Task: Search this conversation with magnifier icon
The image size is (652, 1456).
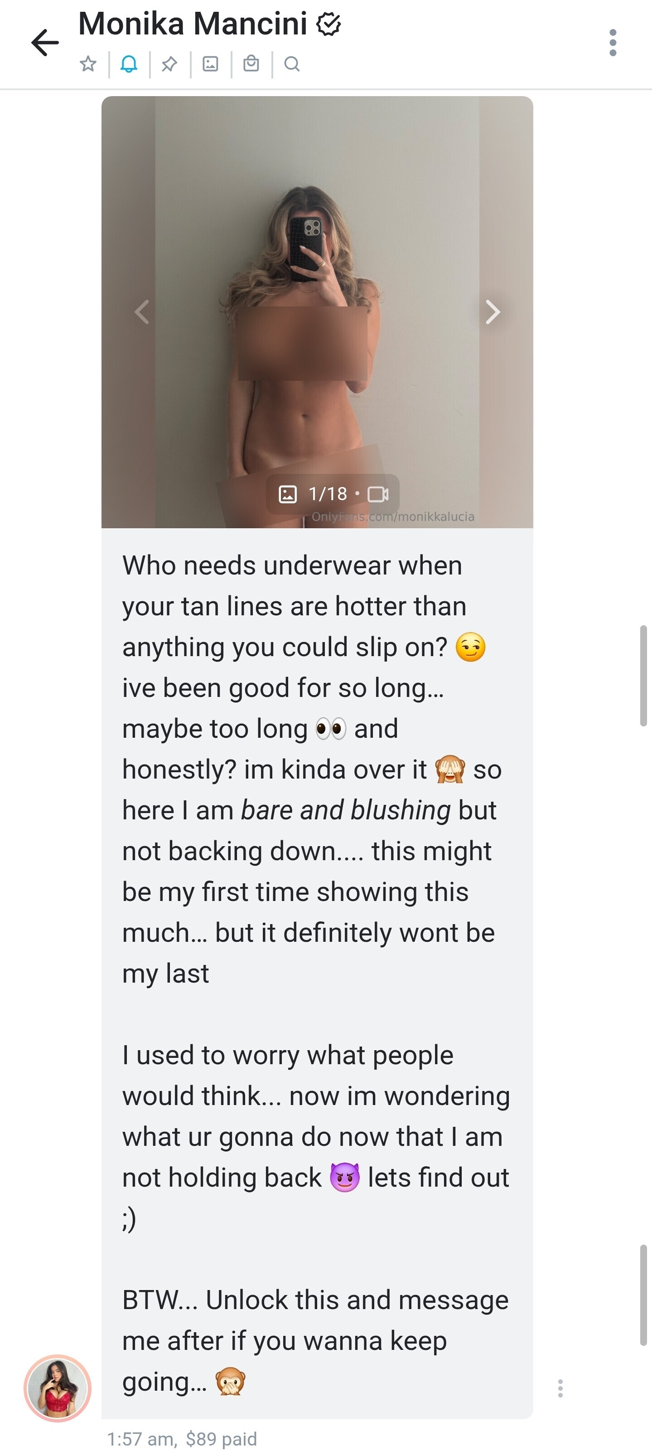Action: coord(291,64)
